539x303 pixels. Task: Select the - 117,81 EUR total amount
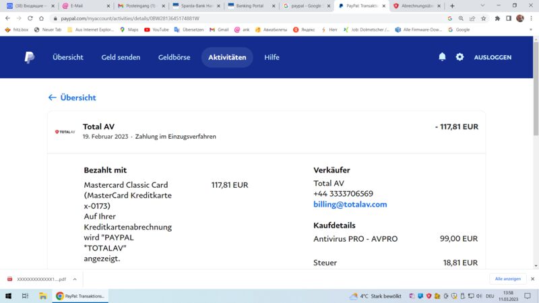click(x=457, y=127)
